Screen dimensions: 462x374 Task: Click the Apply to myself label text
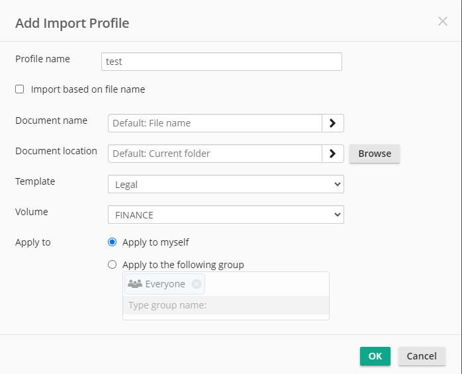[x=156, y=242]
